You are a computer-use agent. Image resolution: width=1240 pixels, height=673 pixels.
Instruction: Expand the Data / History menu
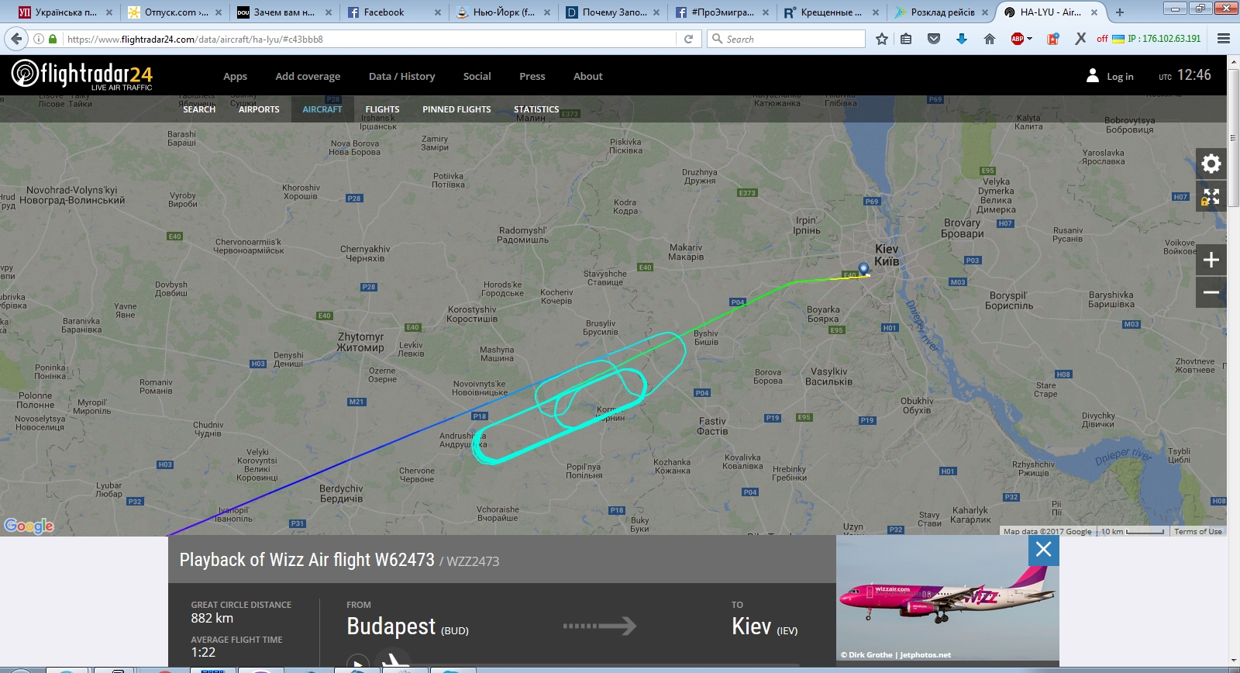(401, 76)
